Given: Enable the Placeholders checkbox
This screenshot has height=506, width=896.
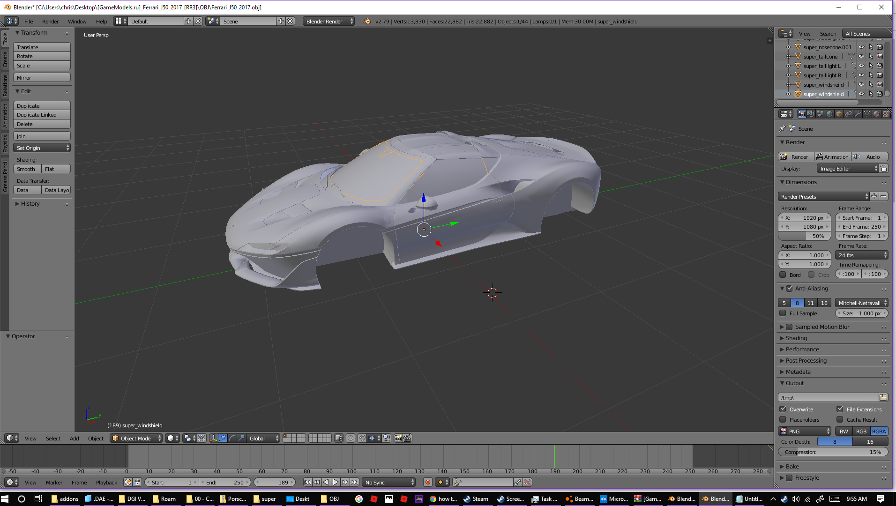Looking at the screenshot, I should [783, 419].
